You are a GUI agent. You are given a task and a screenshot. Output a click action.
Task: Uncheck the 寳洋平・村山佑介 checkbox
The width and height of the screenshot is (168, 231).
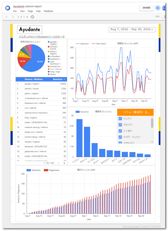pos(120,137)
